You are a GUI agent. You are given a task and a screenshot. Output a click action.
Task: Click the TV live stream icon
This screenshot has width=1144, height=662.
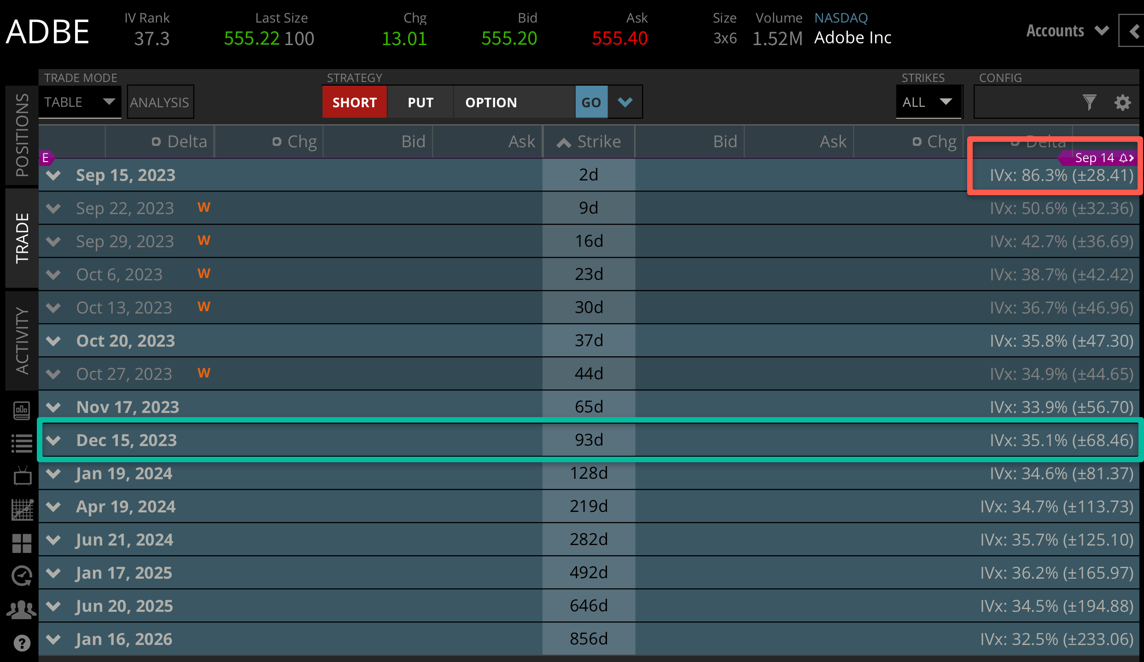(x=22, y=476)
